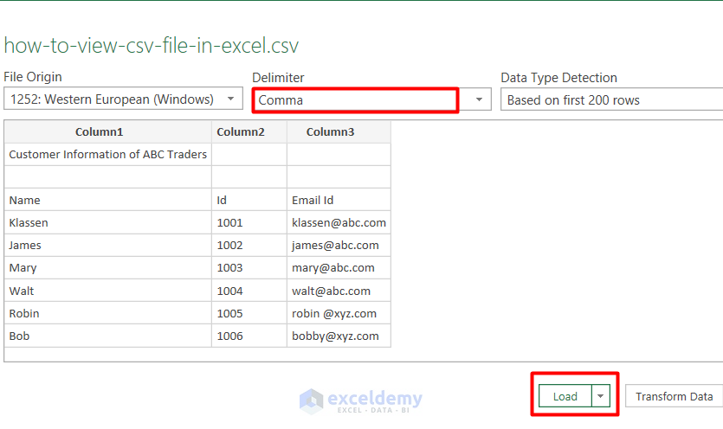Click the 'James' cell
Viewport: 723px width, 429px height.
pyautogui.click(x=108, y=245)
